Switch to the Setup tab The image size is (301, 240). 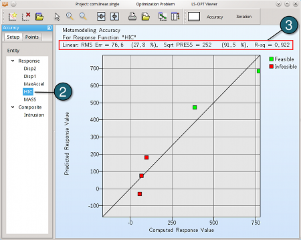tap(13, 37)
